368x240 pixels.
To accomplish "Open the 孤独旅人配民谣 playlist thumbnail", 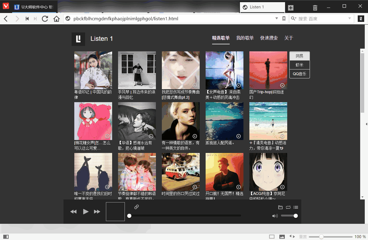I will [224, 121].
